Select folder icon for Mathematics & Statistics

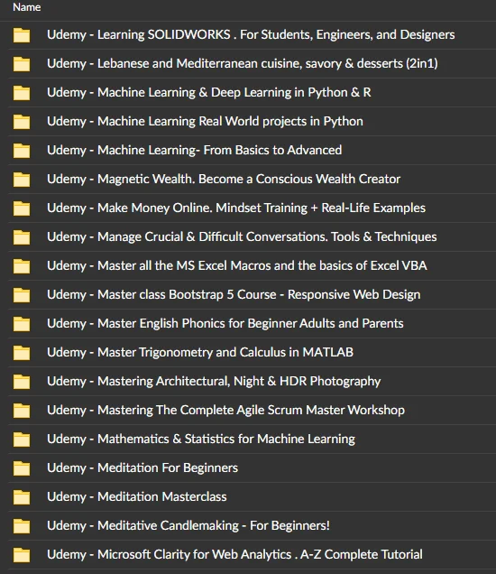click(22, 440)
